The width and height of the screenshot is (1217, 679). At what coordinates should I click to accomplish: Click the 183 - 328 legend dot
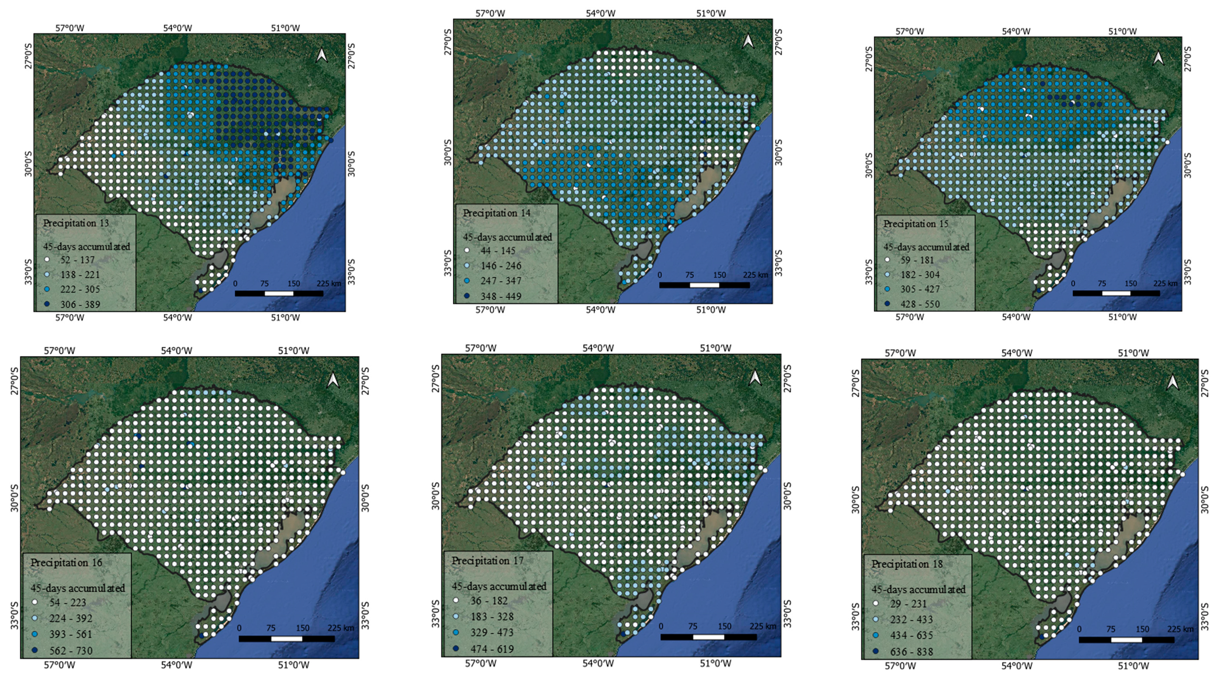[455, 616]
